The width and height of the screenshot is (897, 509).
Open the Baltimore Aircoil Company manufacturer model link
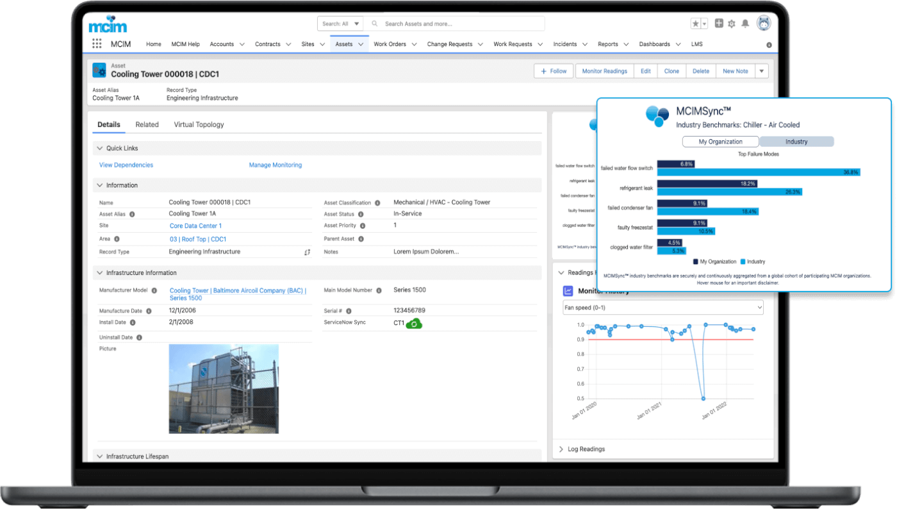(238, 294)
